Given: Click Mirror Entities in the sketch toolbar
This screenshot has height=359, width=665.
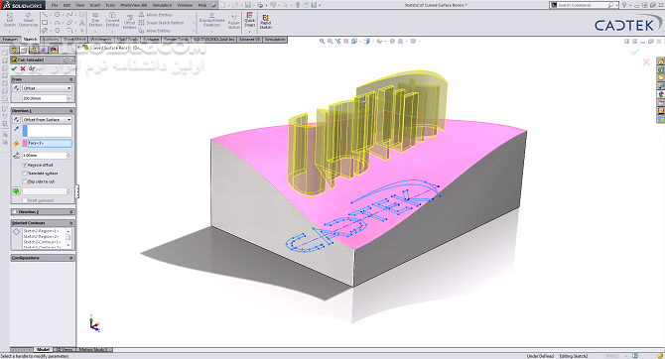Looking at the screenshot, I should pyautogui.click(x=155, y=15).
